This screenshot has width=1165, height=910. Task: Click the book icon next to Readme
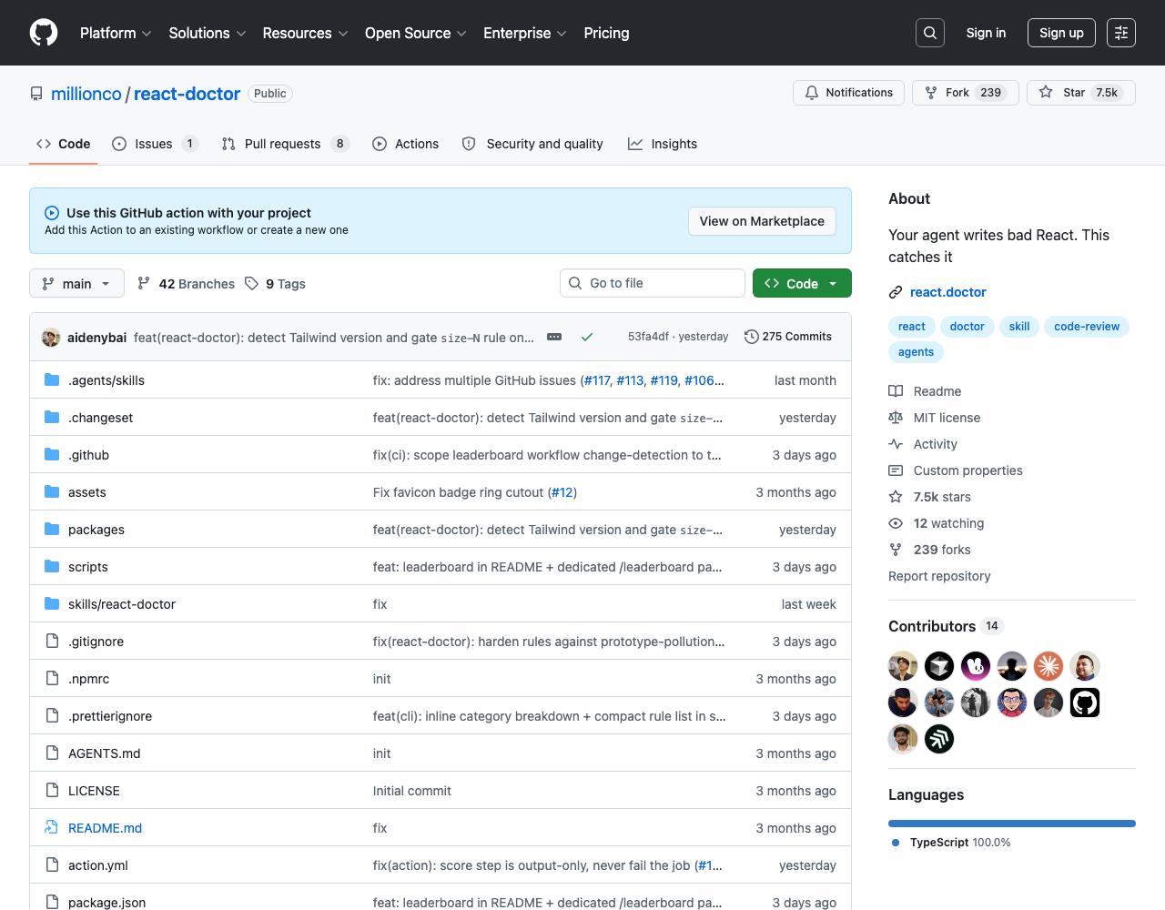(x=896, y=391)
